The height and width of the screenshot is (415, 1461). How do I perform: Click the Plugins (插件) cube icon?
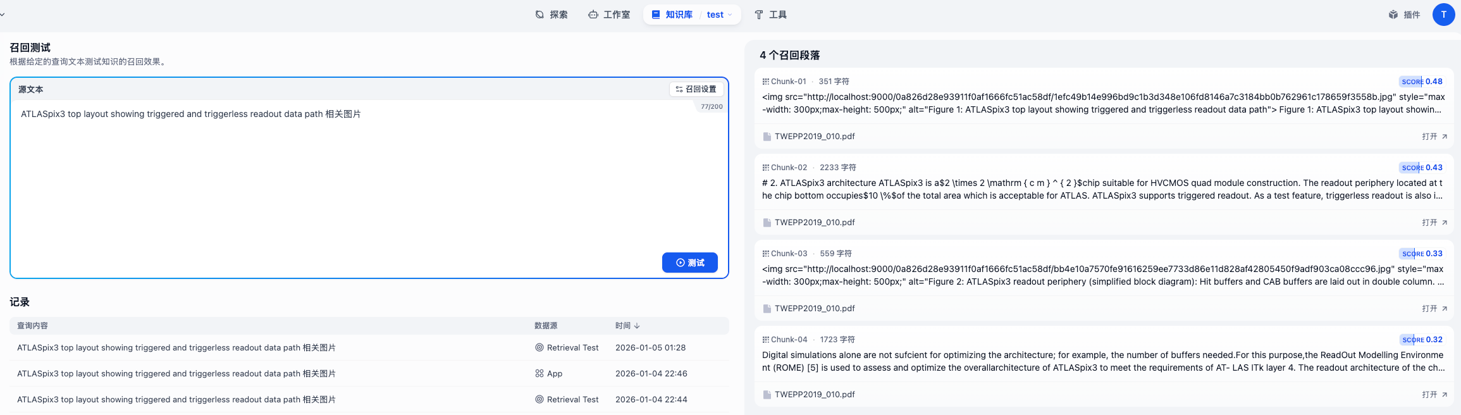(x=1393, y=15)
